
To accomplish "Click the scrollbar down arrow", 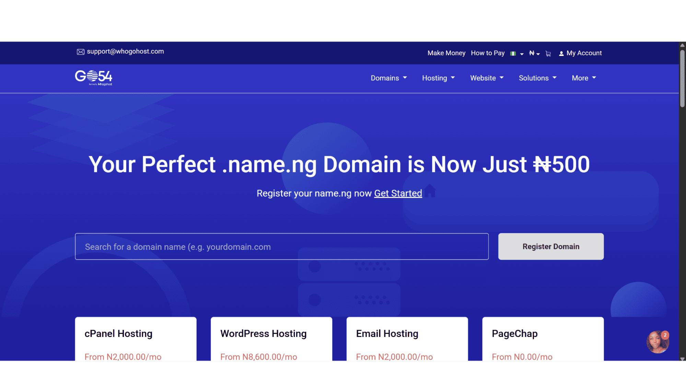I will pos(682,359).
